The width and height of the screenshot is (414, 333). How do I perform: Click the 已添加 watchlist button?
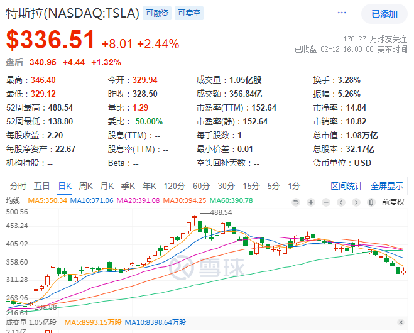pos(384,14)
